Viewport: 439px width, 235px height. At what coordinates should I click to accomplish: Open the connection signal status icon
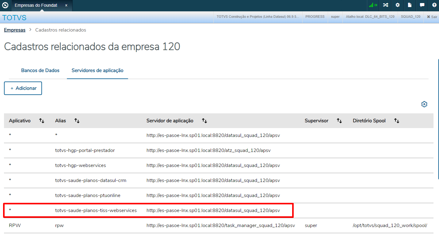373,5
